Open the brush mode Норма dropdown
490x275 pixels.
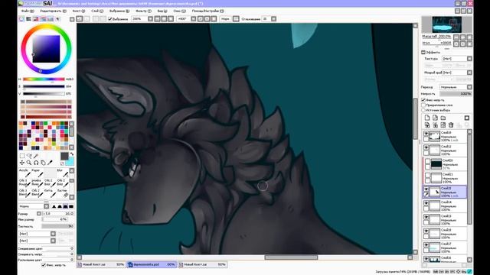(x=46, y=206)
